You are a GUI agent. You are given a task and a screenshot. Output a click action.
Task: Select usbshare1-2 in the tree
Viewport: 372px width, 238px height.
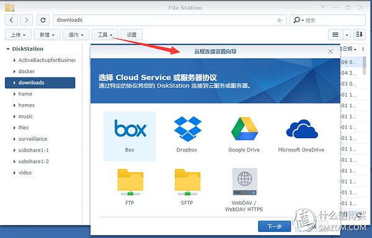point(33,161)
